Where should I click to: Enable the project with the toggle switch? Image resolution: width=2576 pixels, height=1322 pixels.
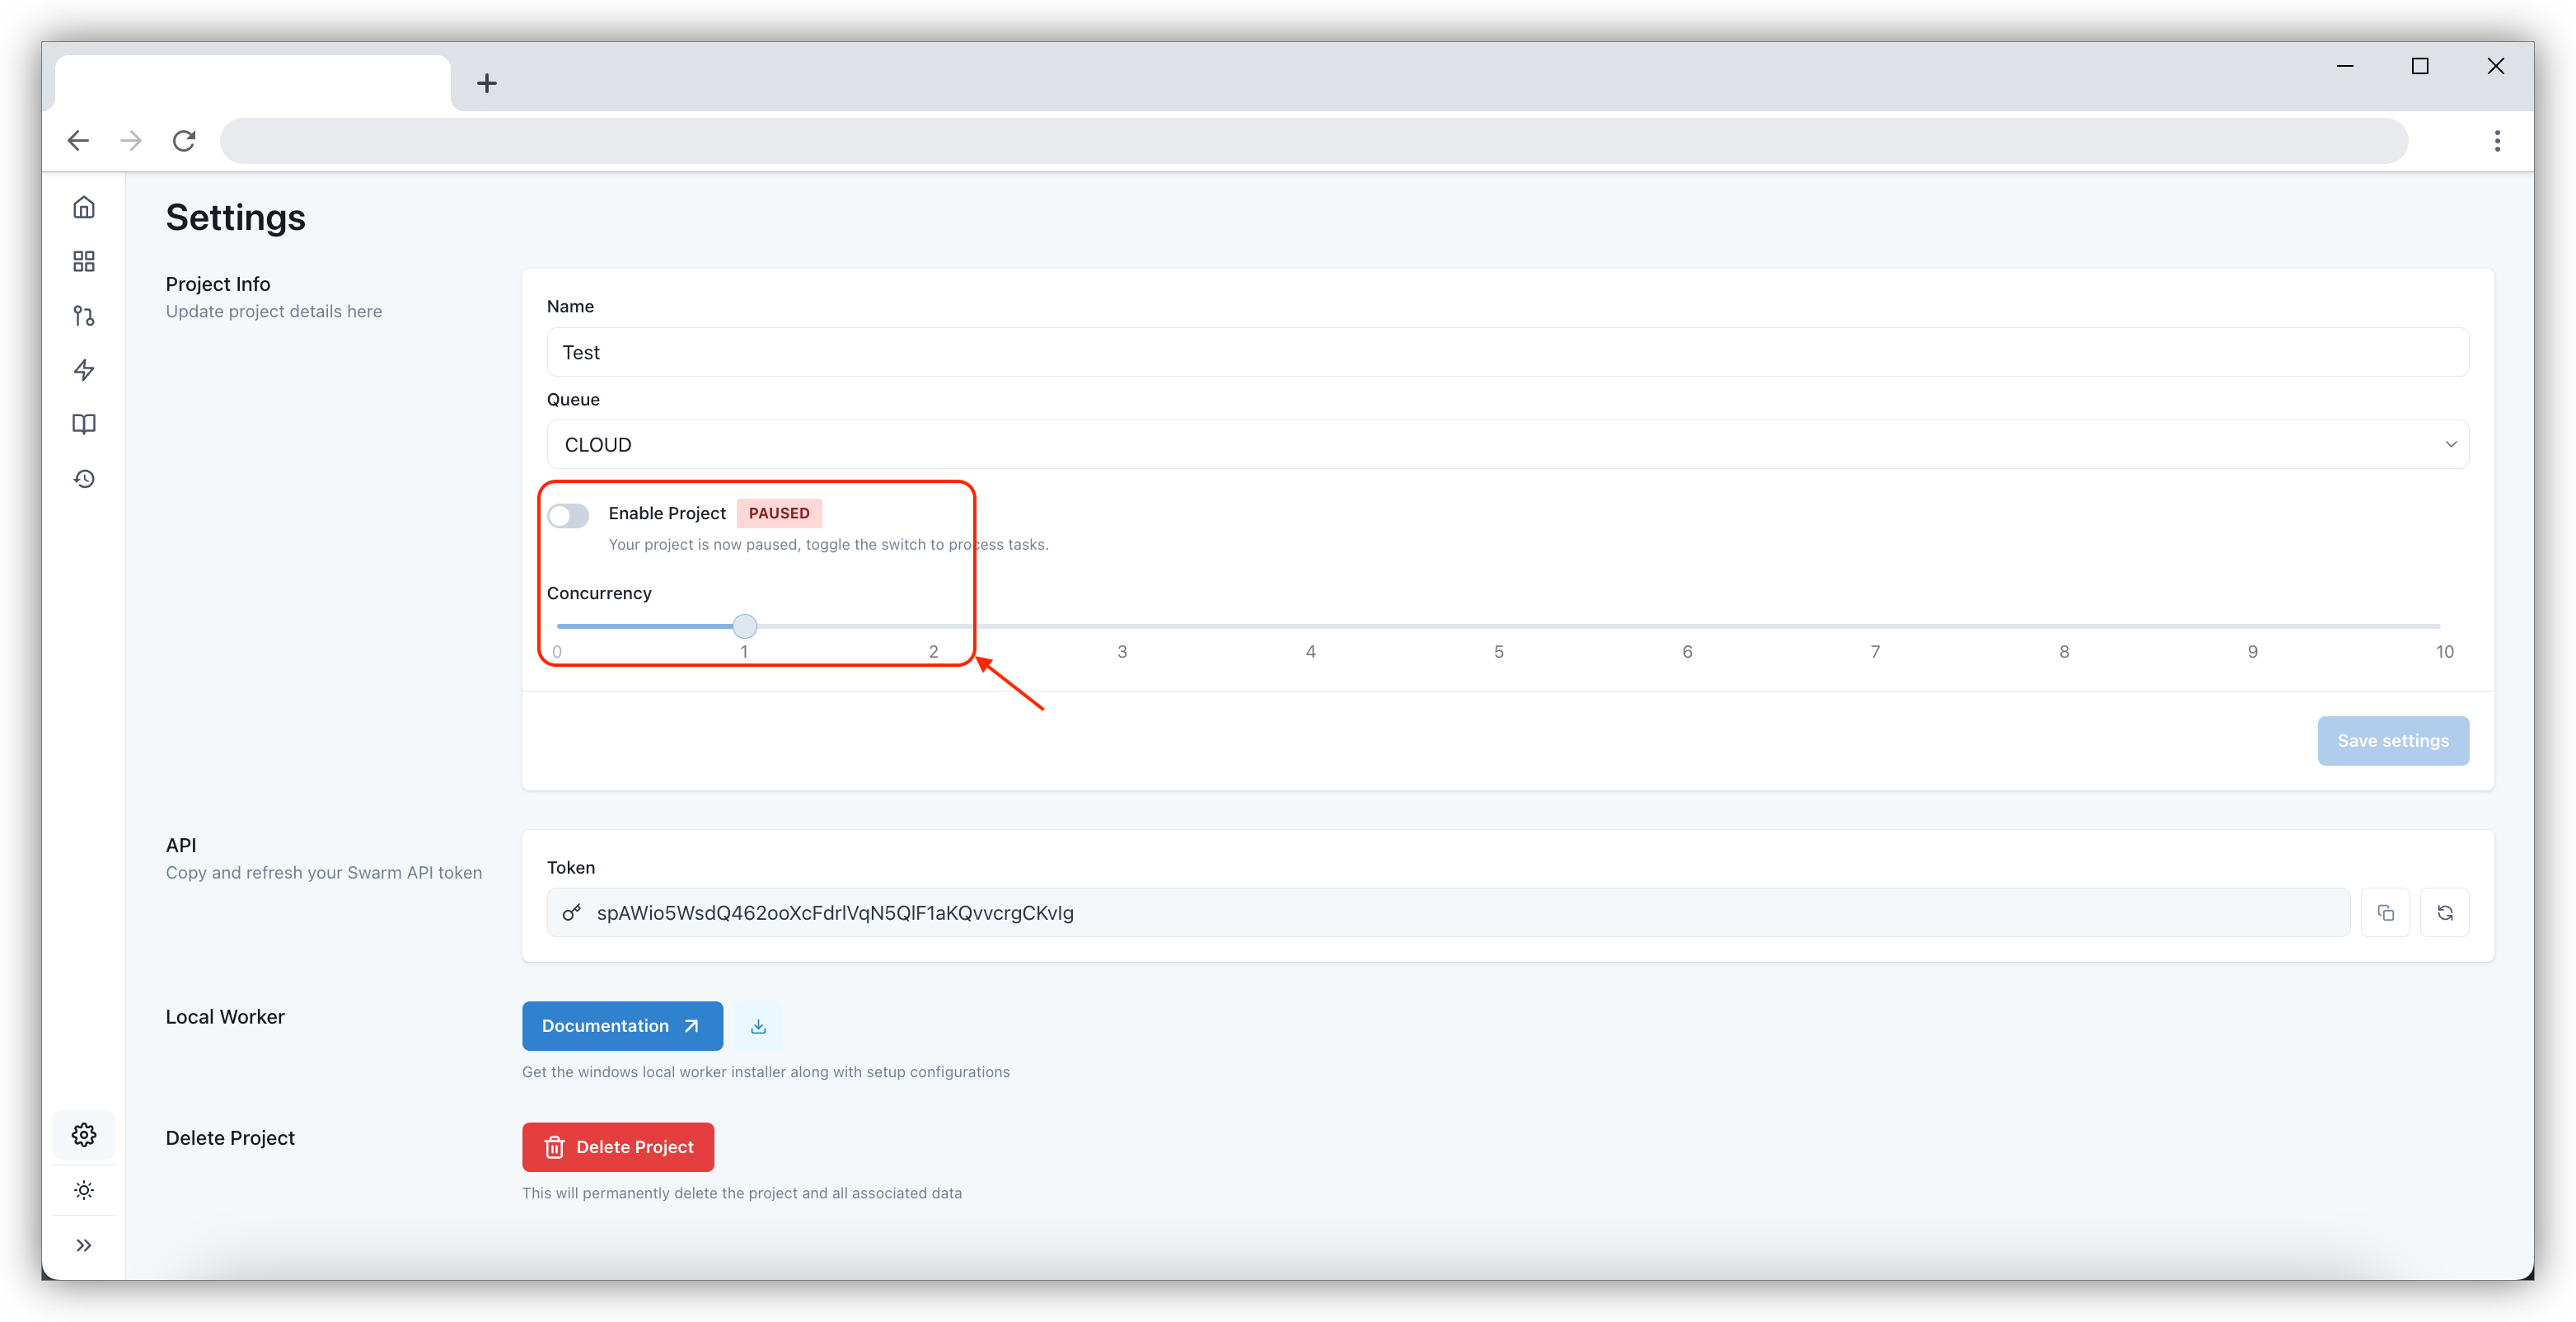tap(568, 515)
